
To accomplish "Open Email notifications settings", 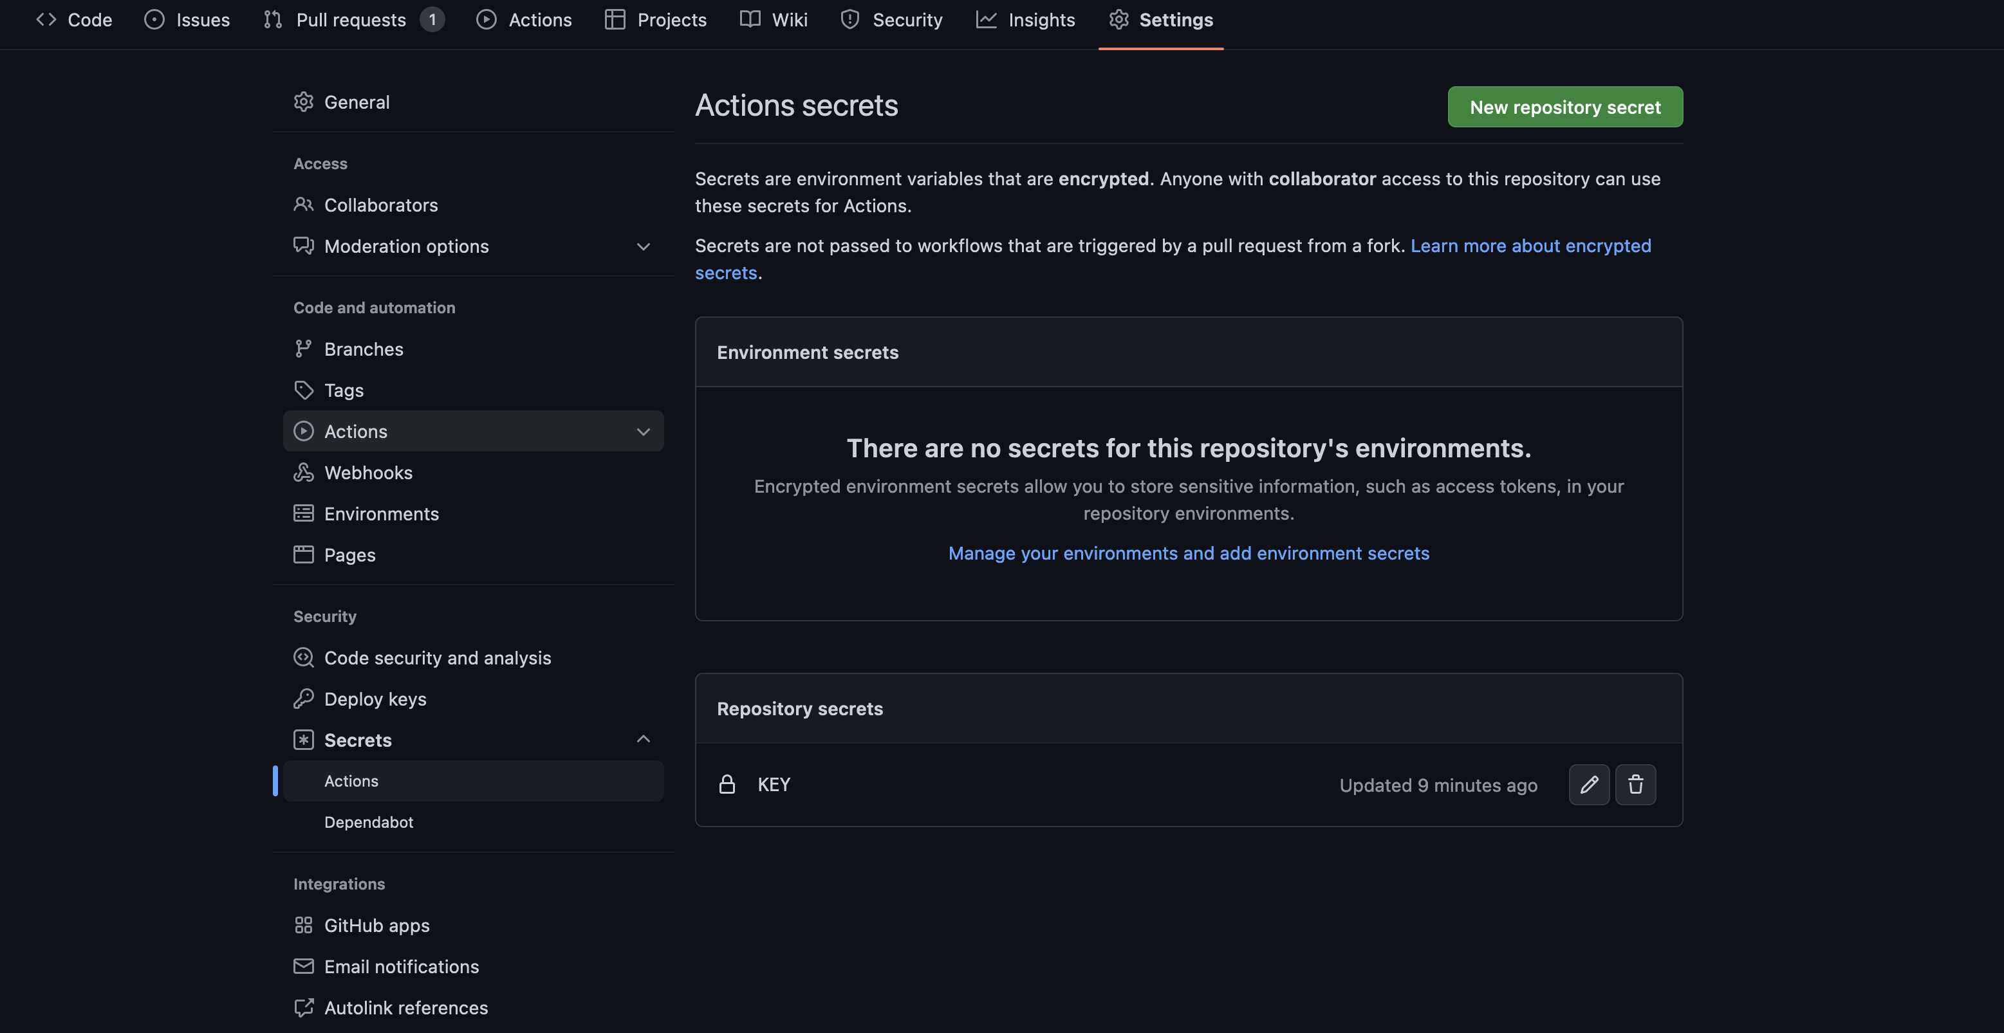I will pyautogui.click(x=473, y=966).
